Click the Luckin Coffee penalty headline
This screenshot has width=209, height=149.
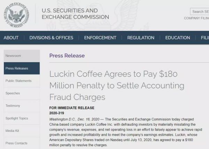click(x=117, y=85)
